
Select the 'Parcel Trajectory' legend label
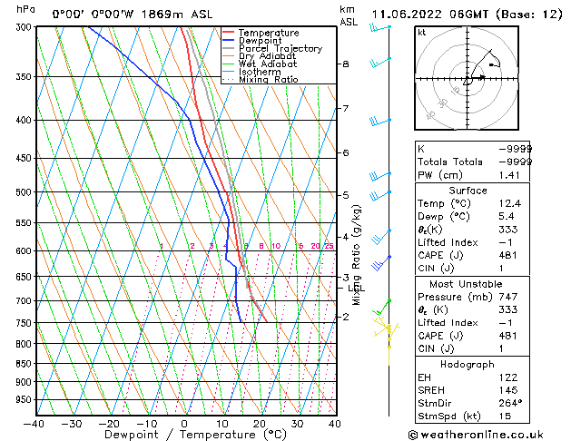[281, 48]
